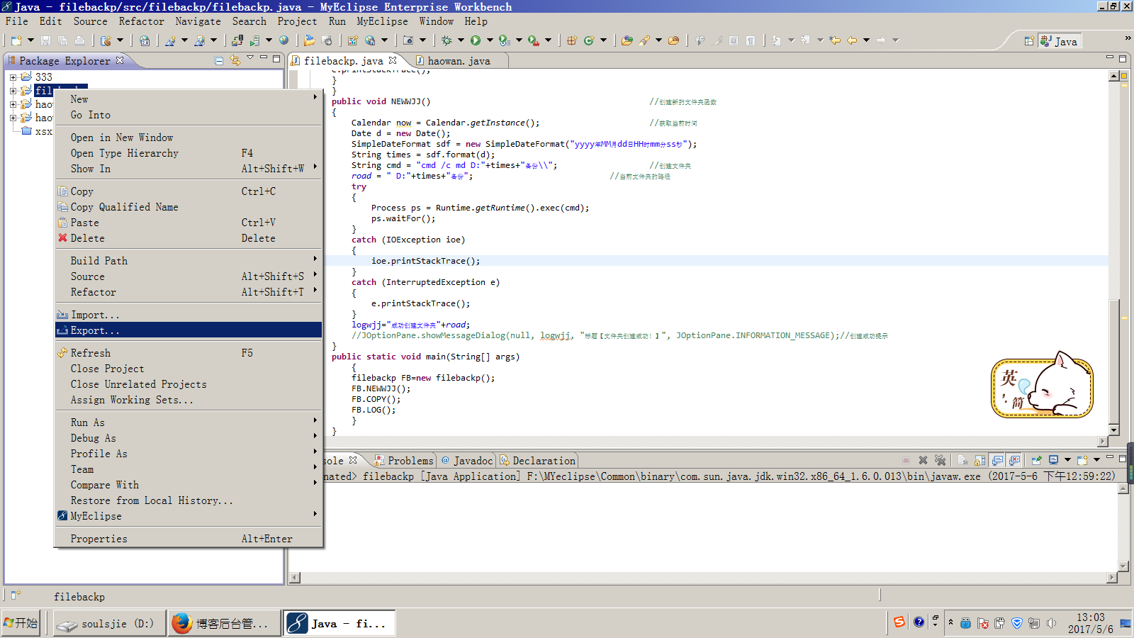Toggle show console when standard error changes
Image resolution: width=1134 pixels, height=638 pixels.
pos(1014,460)
